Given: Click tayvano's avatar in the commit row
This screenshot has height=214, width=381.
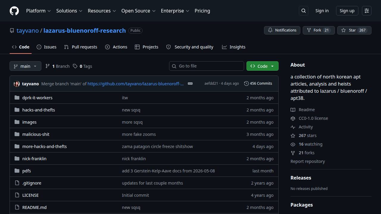Looking at the screenshot, I should [17, 84].
